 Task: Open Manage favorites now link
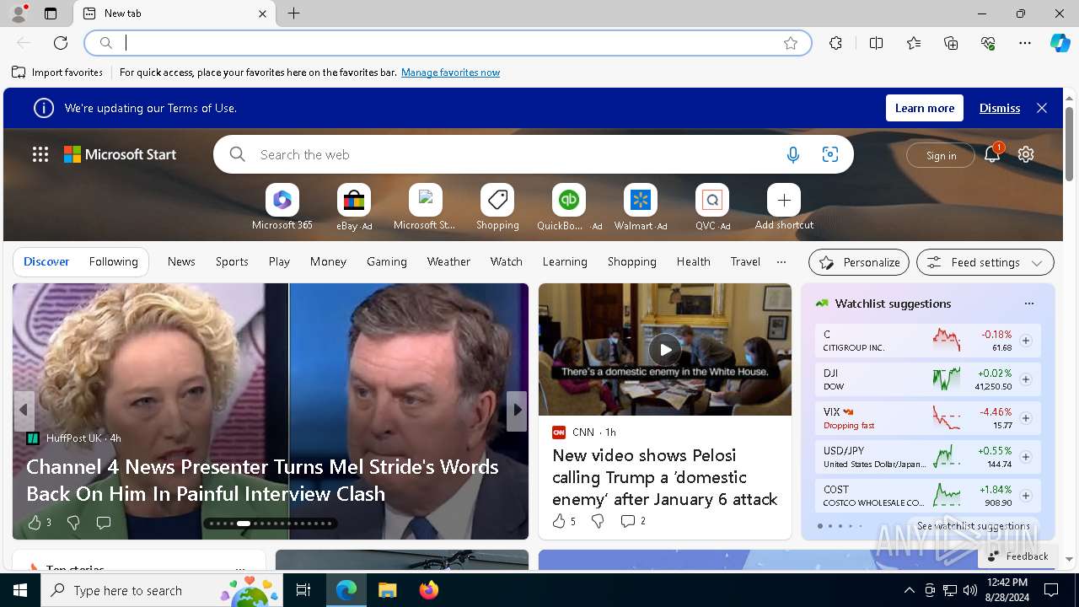450,73
